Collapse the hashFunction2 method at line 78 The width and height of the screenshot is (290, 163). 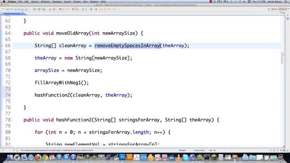(x=12, y=120)
